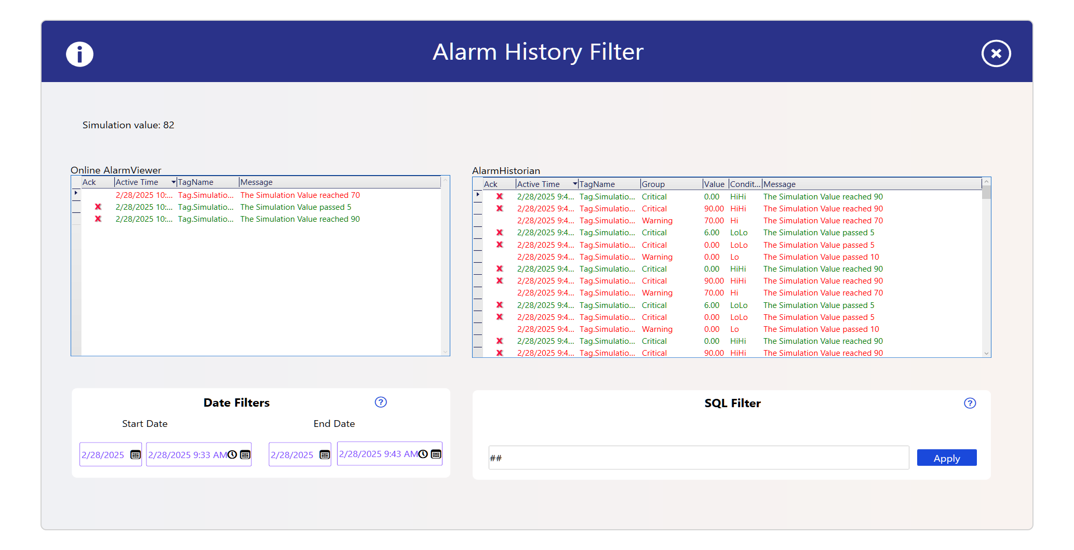Viewport: 1074px width, 550px height.
Task: Click the Apply button for SQL Filter
Action: 946,458
